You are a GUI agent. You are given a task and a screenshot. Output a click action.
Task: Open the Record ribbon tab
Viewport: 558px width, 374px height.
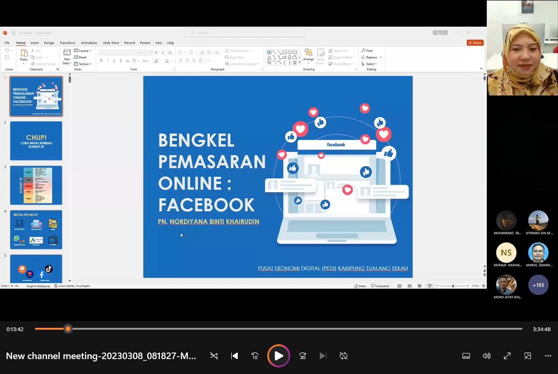pos(130,43)
